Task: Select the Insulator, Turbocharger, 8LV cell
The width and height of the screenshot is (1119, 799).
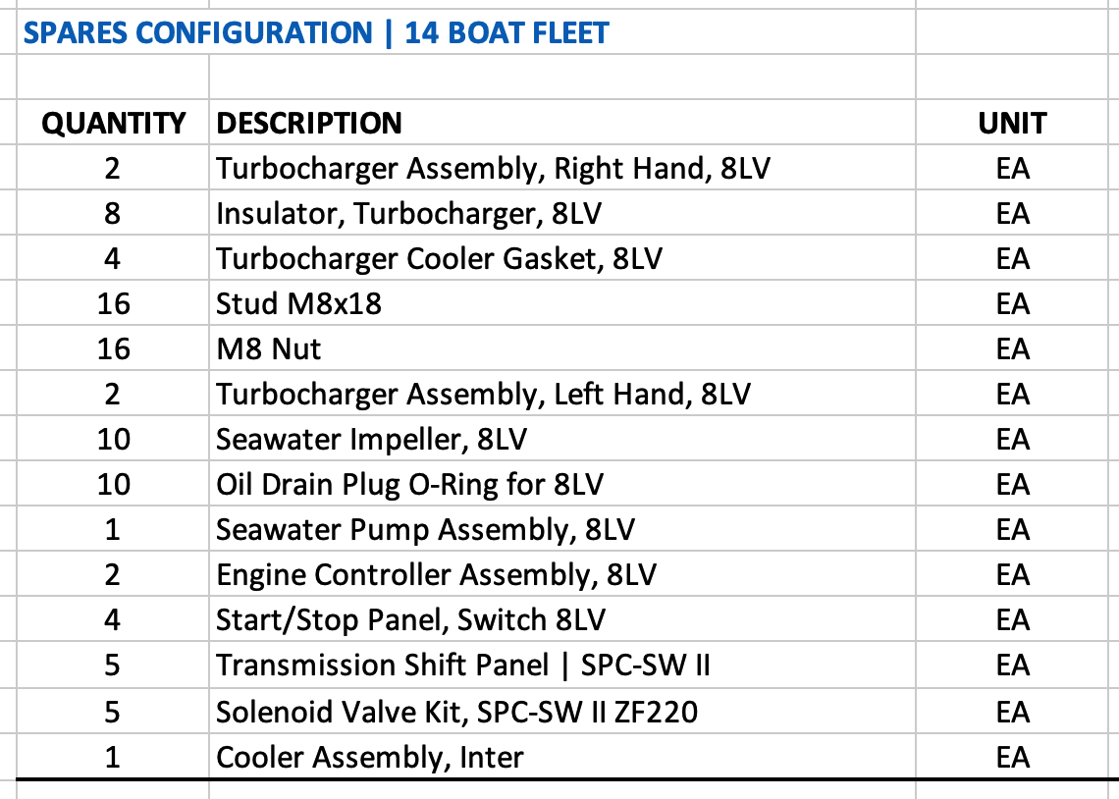Action: (562, 213)
